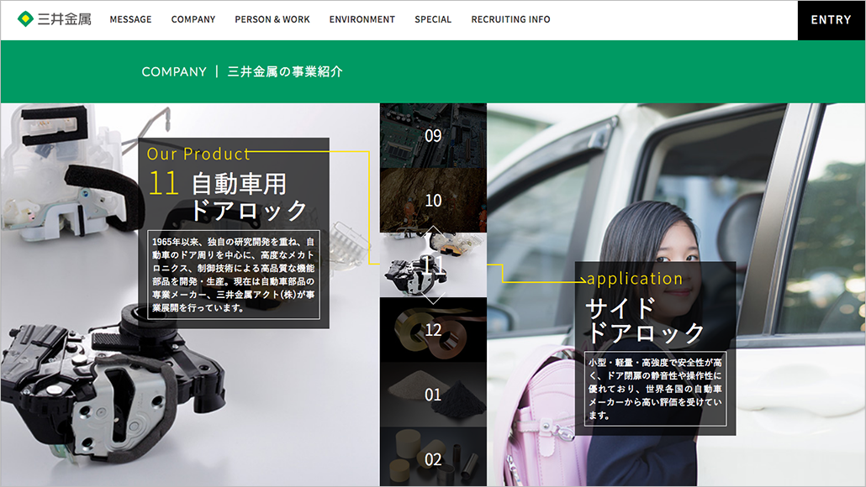Go to PERSON & WORK section
Screen dimensions: 866x487
point(272,19)
